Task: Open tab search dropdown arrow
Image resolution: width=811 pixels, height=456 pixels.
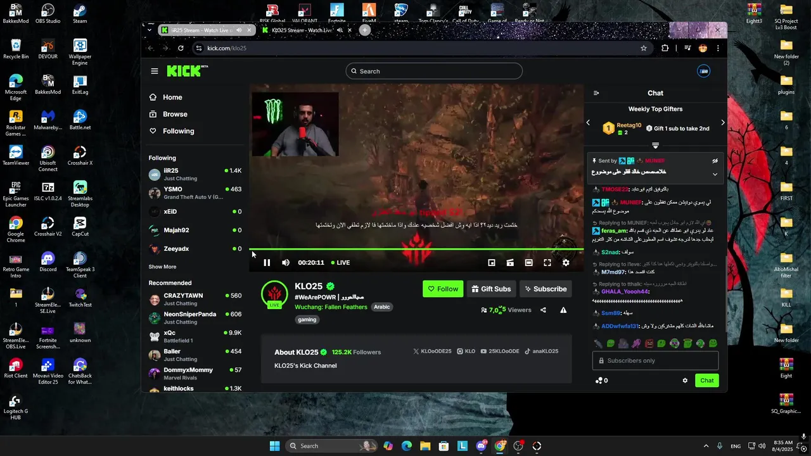Action: 150,30
